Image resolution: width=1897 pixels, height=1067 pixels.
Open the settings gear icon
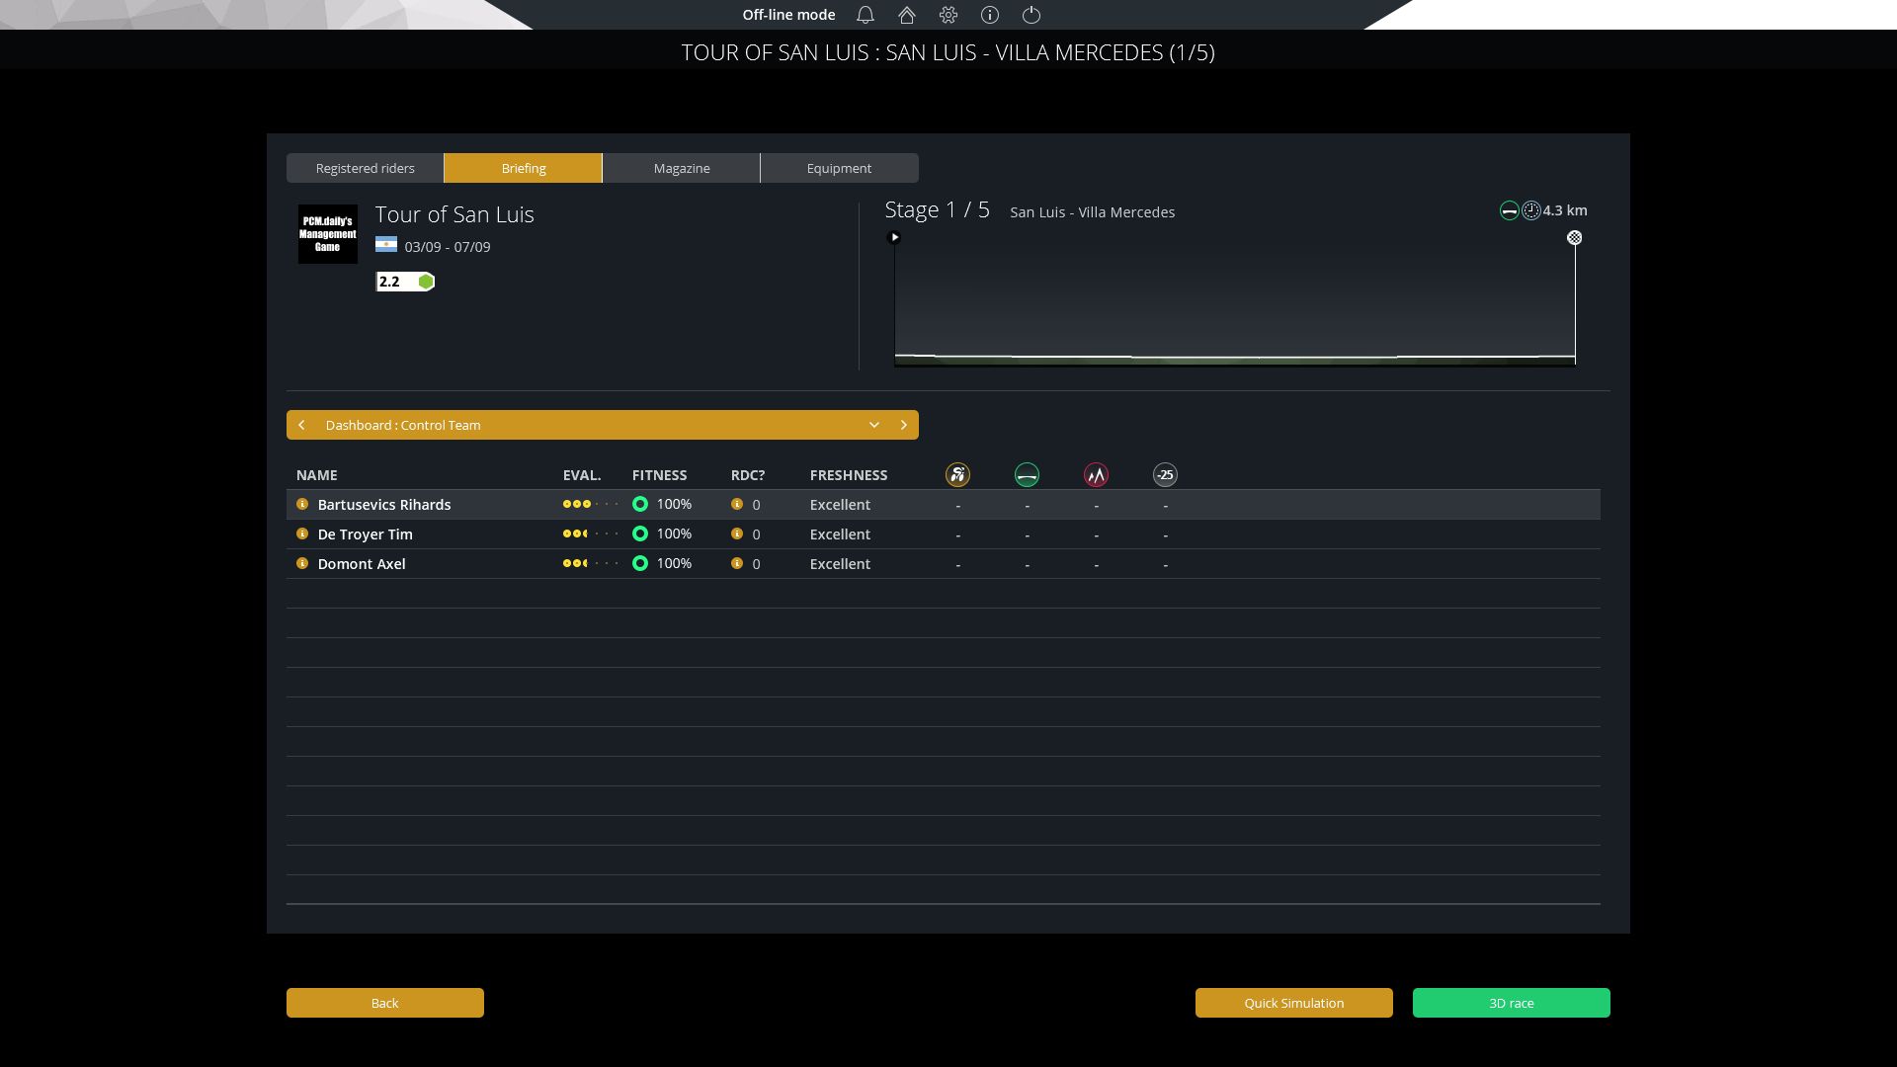948,15
